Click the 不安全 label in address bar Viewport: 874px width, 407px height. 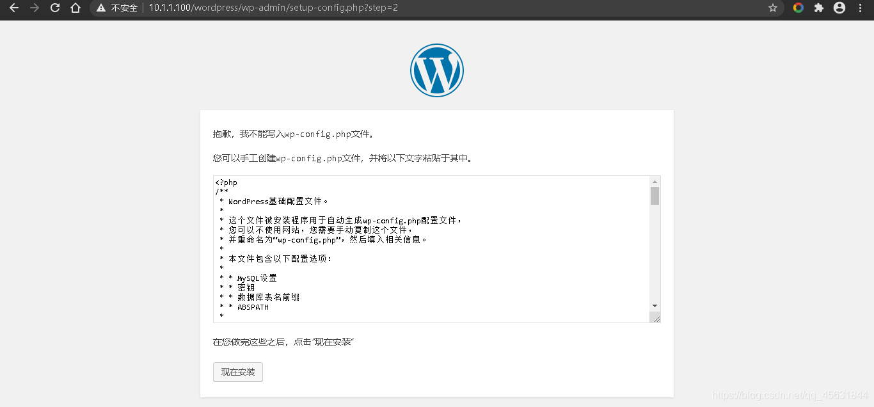[x=124, y=8]
